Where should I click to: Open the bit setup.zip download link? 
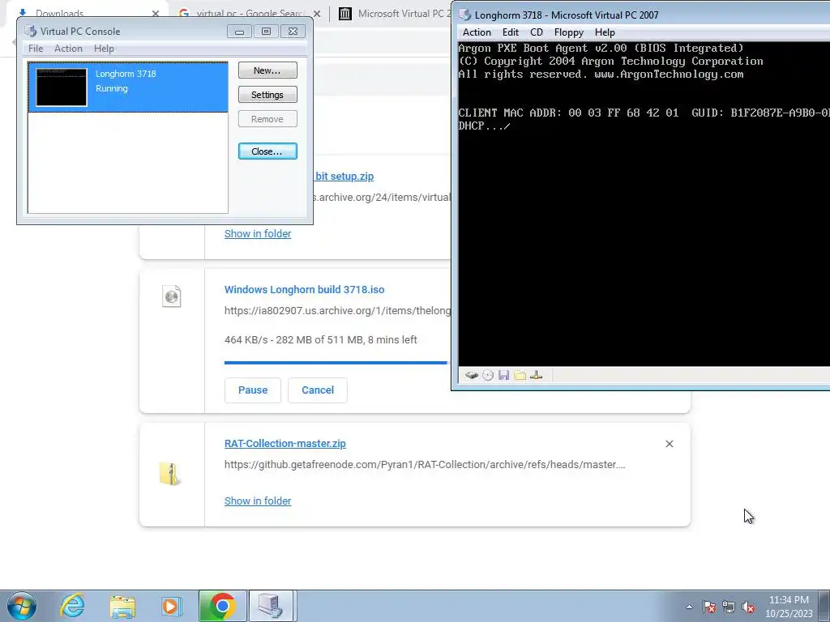point(344,176)
